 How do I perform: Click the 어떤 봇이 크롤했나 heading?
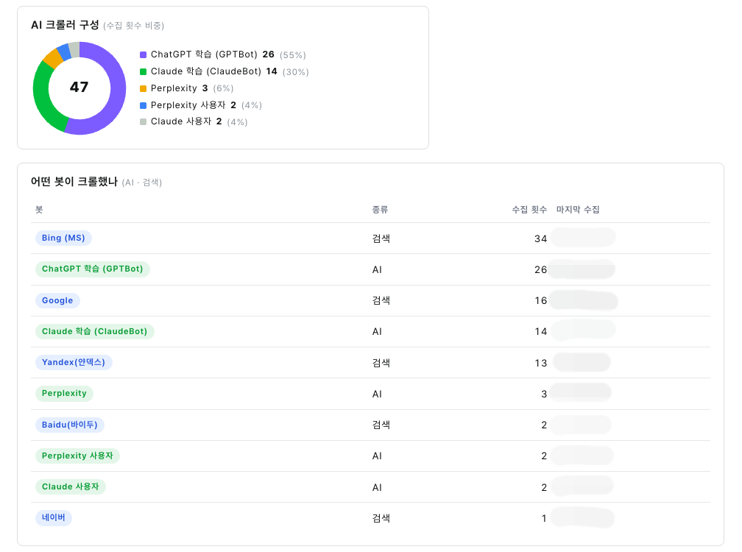74,182
